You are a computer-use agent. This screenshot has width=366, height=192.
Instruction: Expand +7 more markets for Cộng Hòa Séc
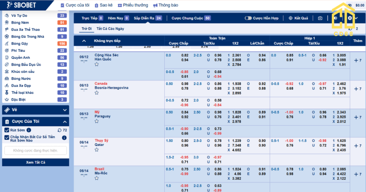(x=358, y=60)
